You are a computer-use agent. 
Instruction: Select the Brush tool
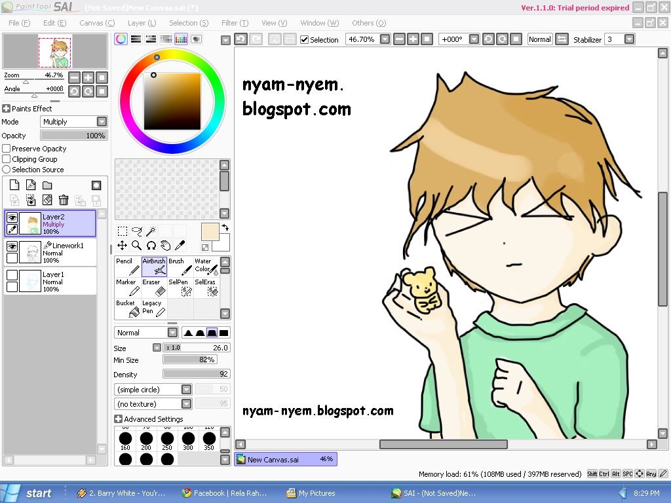[180, 267]
